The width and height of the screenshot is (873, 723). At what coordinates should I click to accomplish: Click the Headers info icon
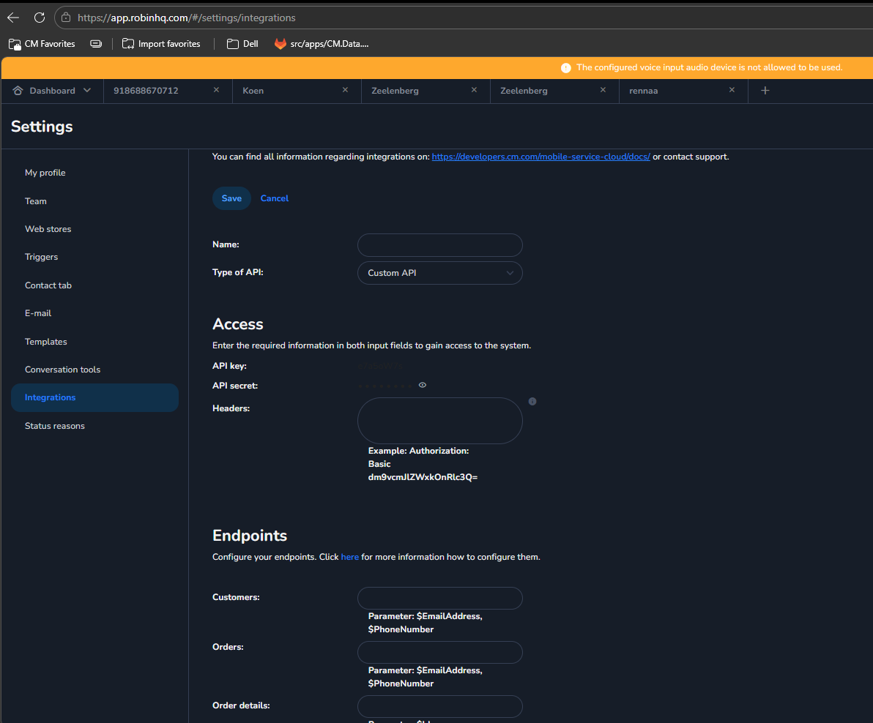[532, 402]
